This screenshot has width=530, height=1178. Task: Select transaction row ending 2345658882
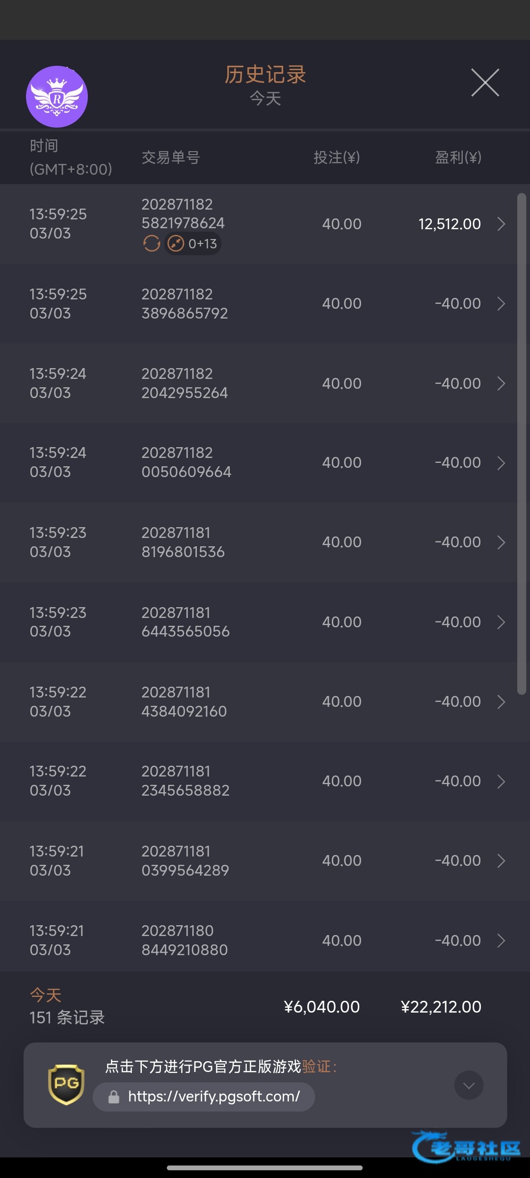pyautogui.click(x=265, y=781)
